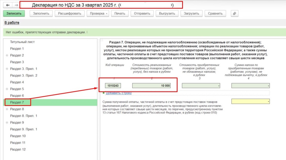
Task: Expand the Раздел 8 tree node
Action: coord(7,109)
